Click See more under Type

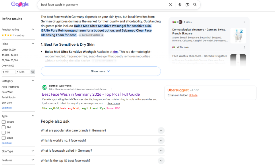(7, 143)
